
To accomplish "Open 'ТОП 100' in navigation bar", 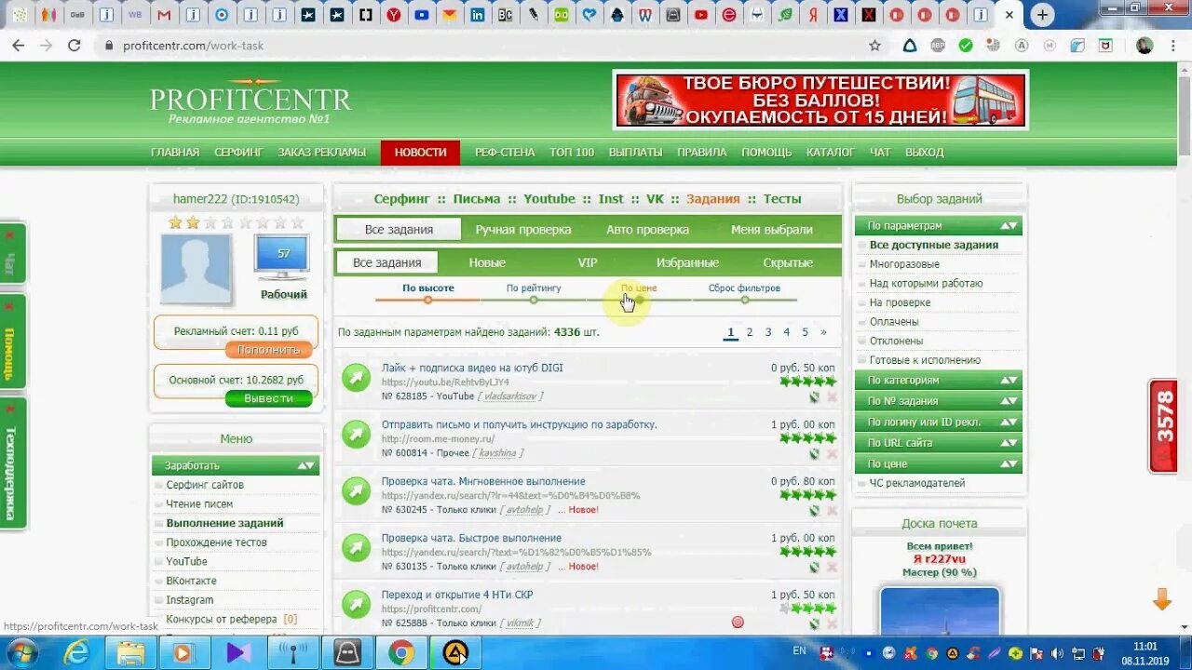I will click(572, 153).
